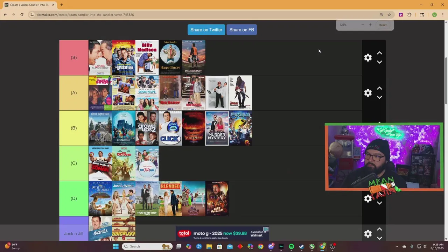Select the That's My Boy poster
448x252 pixels.
click(x=147, y=198)
